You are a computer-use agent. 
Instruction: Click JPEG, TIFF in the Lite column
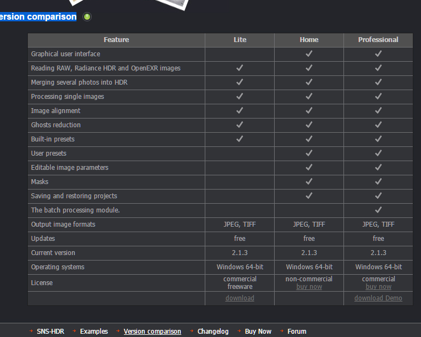click(240, 224)
